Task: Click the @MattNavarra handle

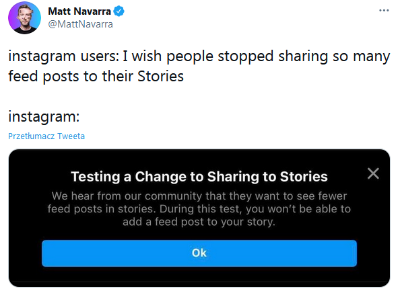Action: tap(80, 24)
